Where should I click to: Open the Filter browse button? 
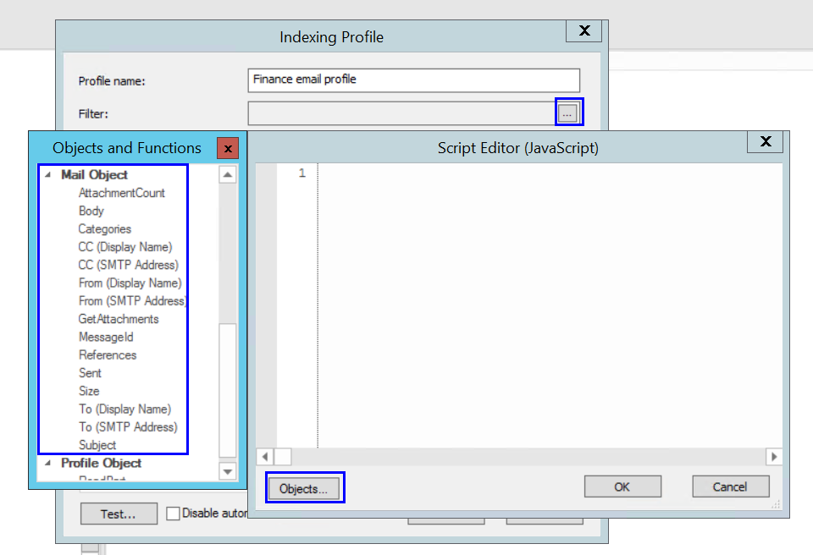[x=567, y=111]
